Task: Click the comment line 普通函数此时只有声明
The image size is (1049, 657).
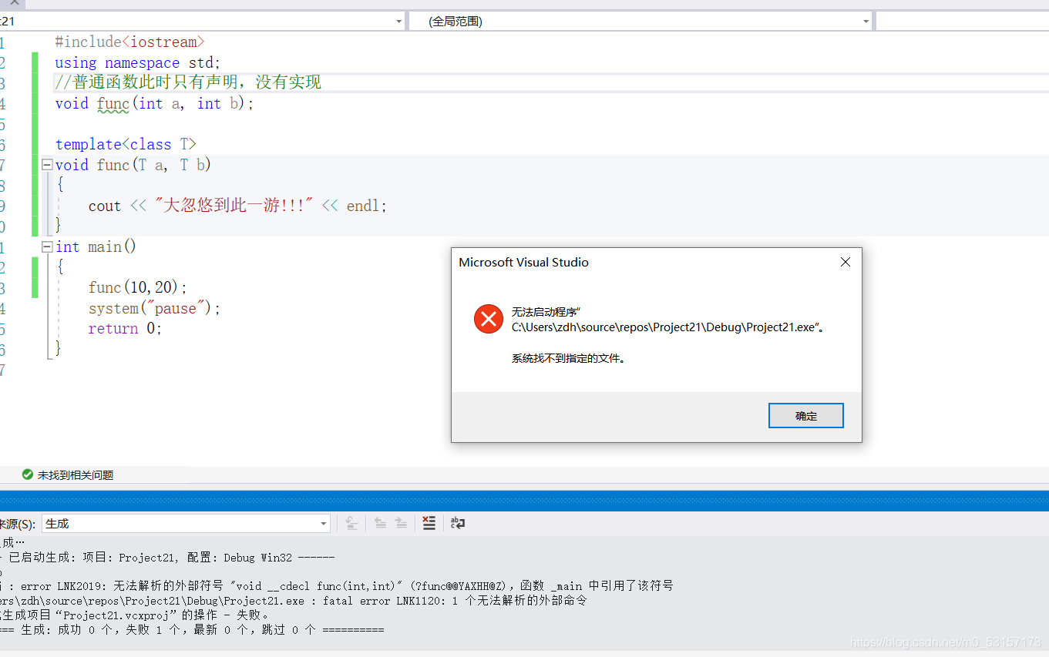Action: click(x=188, y=82)
